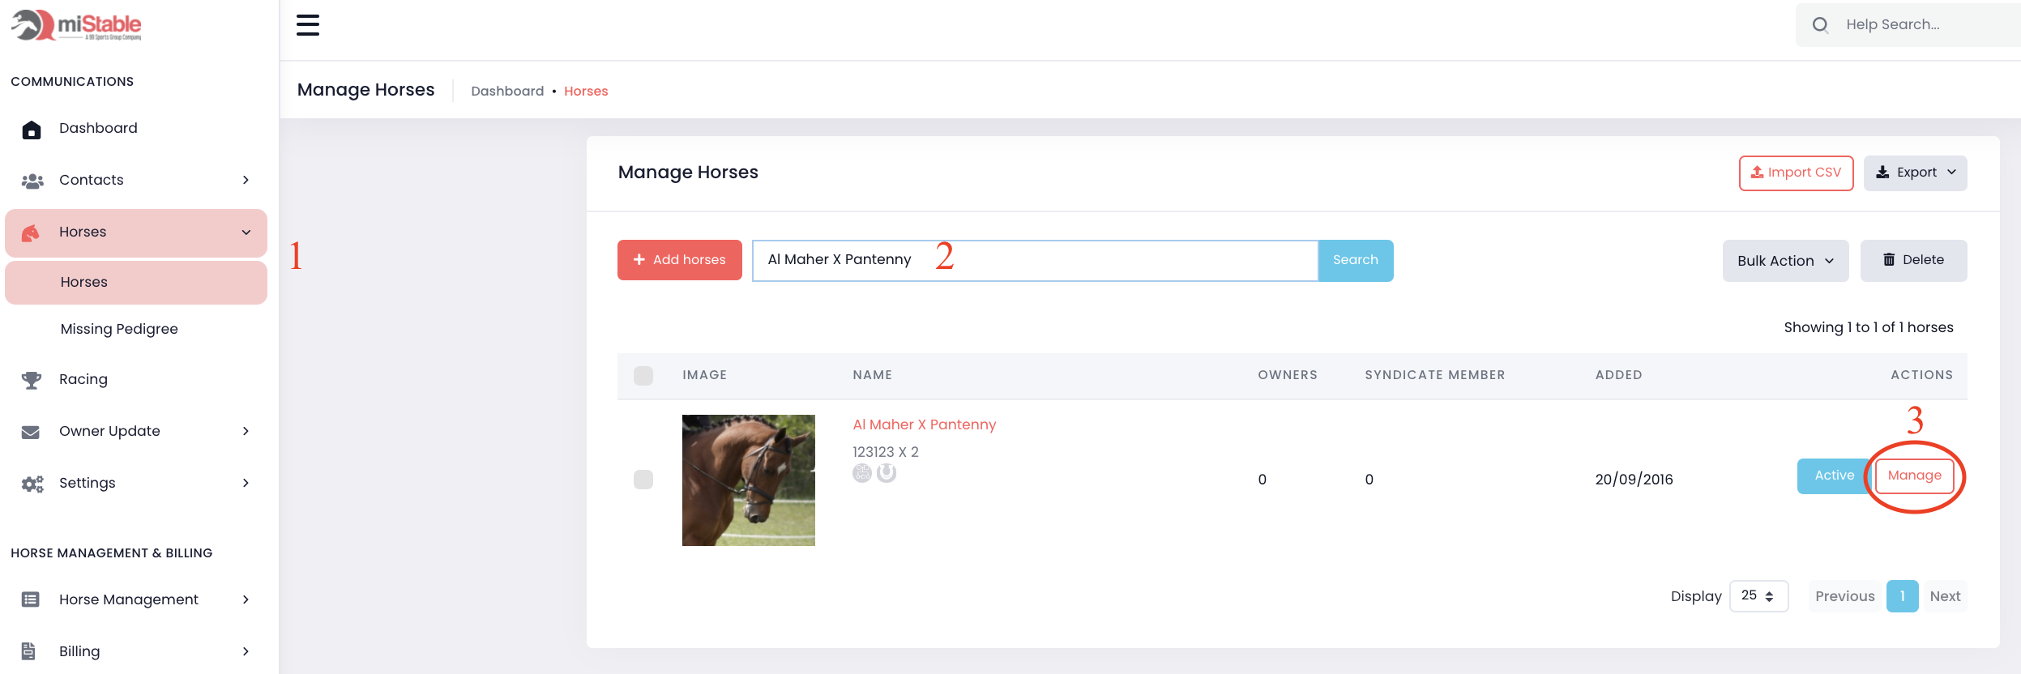Screen dimensions: 2021x674
Task: Change the Display 25 per-page selector
Action: point(1758,596)
